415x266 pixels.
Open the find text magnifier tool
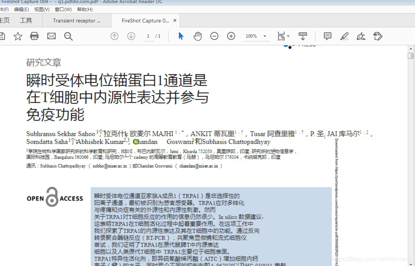(68, 36)
